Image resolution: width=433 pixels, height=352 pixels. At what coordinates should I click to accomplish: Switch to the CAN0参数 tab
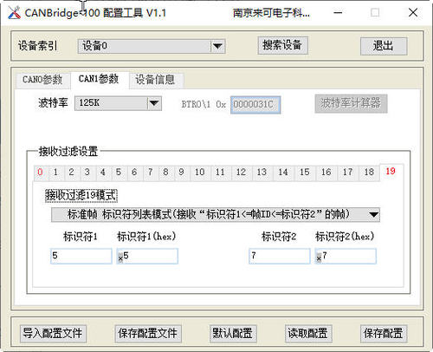tap(42, 80)
